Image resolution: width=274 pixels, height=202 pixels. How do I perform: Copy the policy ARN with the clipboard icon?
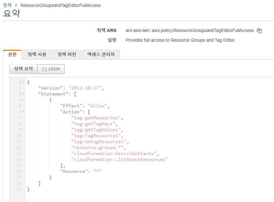[x=259, y=31]
